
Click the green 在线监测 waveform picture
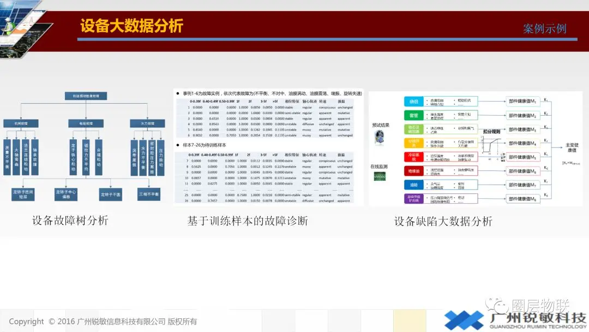click(x=380, y=176)
